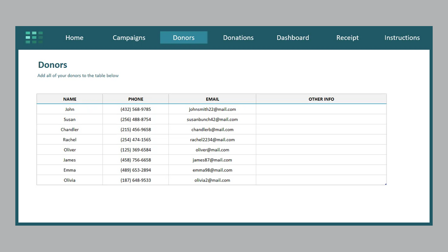This screenshot has width=448, height=252.
Task: Select the John name cell
Action: [70, 109]
